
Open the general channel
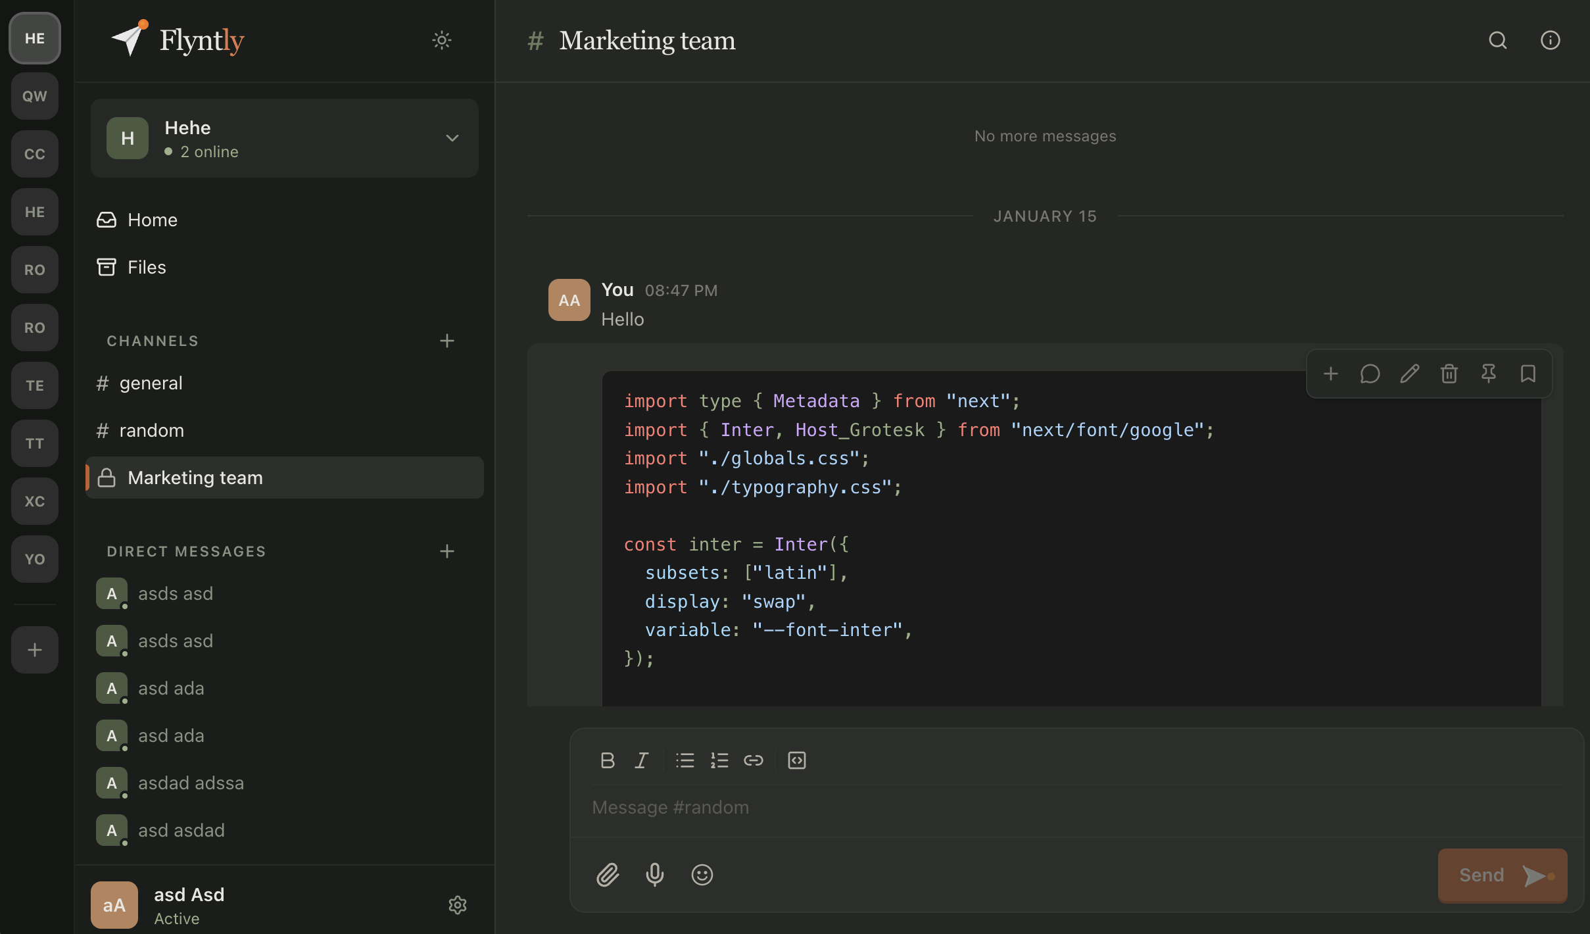click(x=151, y=383)
